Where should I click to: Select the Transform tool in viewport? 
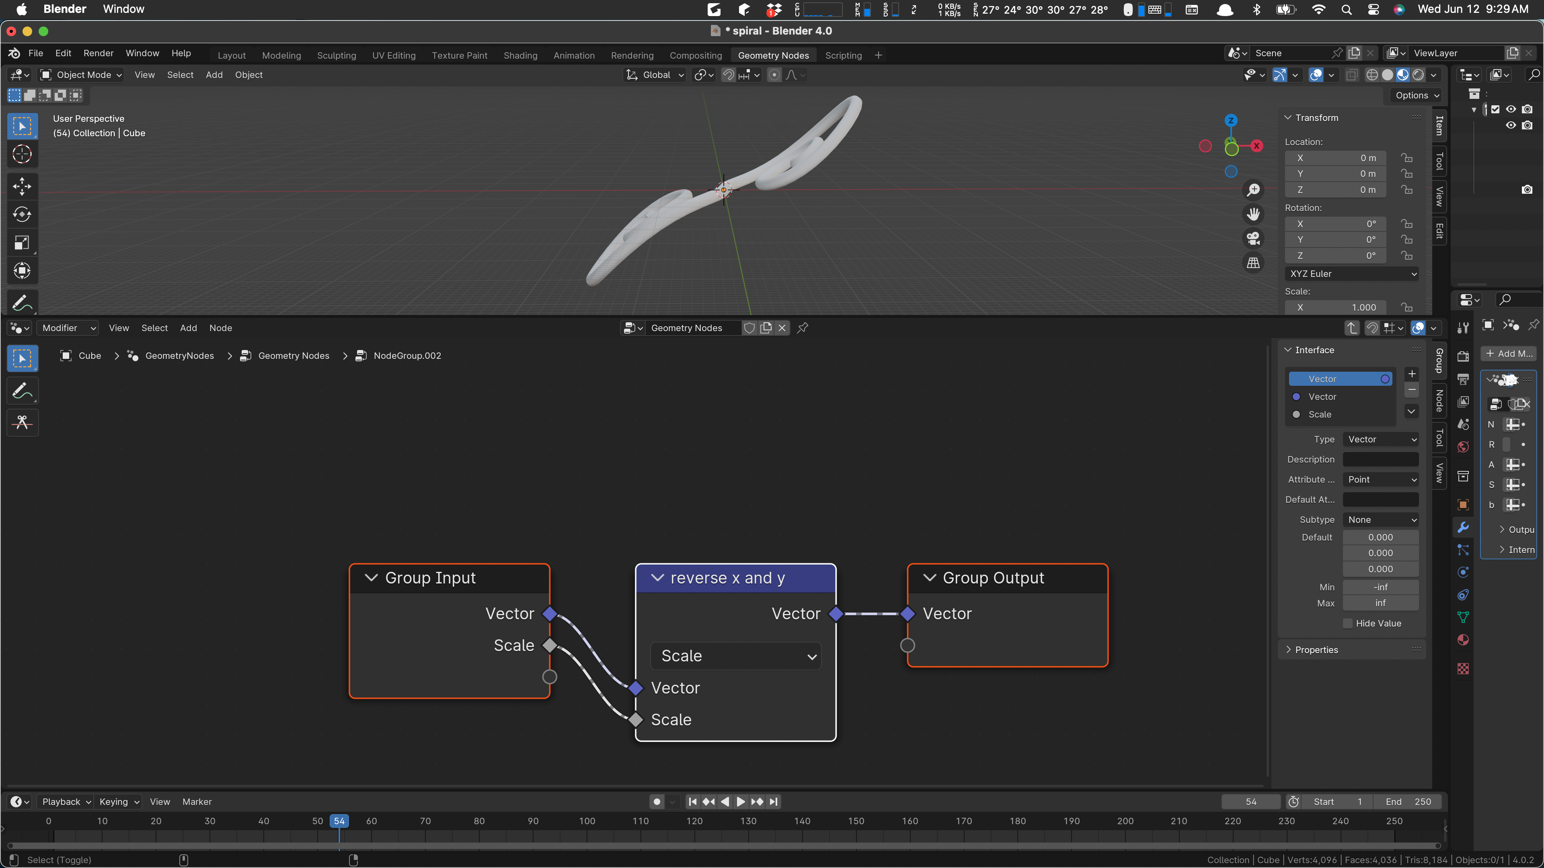tap(22, 271)
